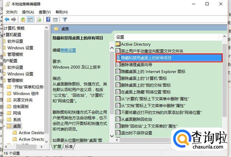
Task: Click the settings list vertical scrollbar thumb
Action: click(224, 80)
